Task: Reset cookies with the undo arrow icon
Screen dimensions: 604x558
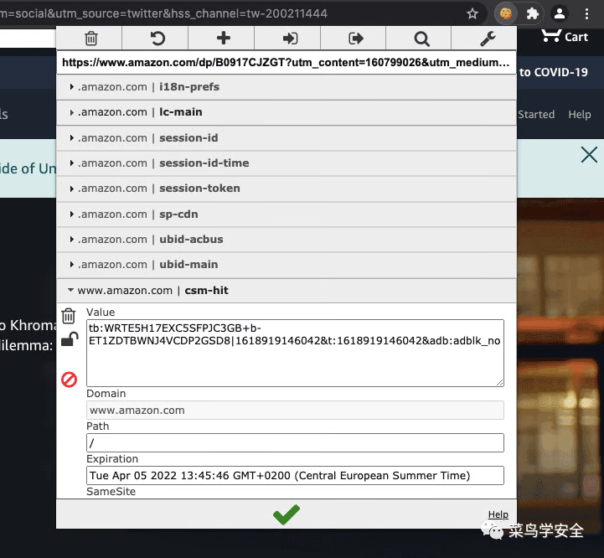Action: point(157,39)
